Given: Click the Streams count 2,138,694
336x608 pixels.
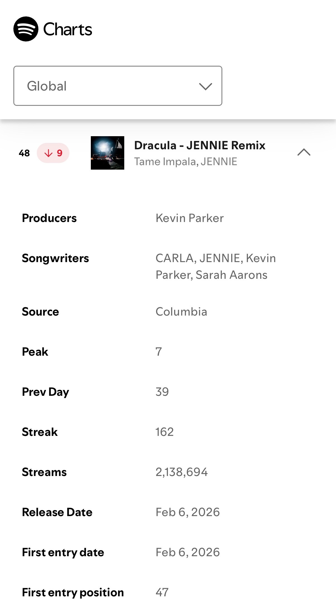Looking at the screenshot, I should [x=182, y=472].
